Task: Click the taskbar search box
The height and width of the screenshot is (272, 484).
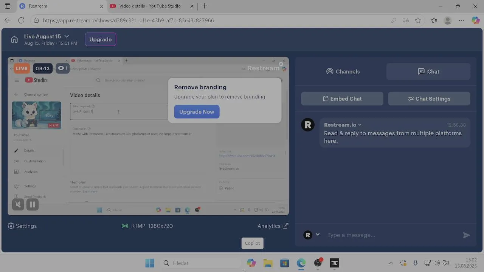Action: tap(200, 263)
